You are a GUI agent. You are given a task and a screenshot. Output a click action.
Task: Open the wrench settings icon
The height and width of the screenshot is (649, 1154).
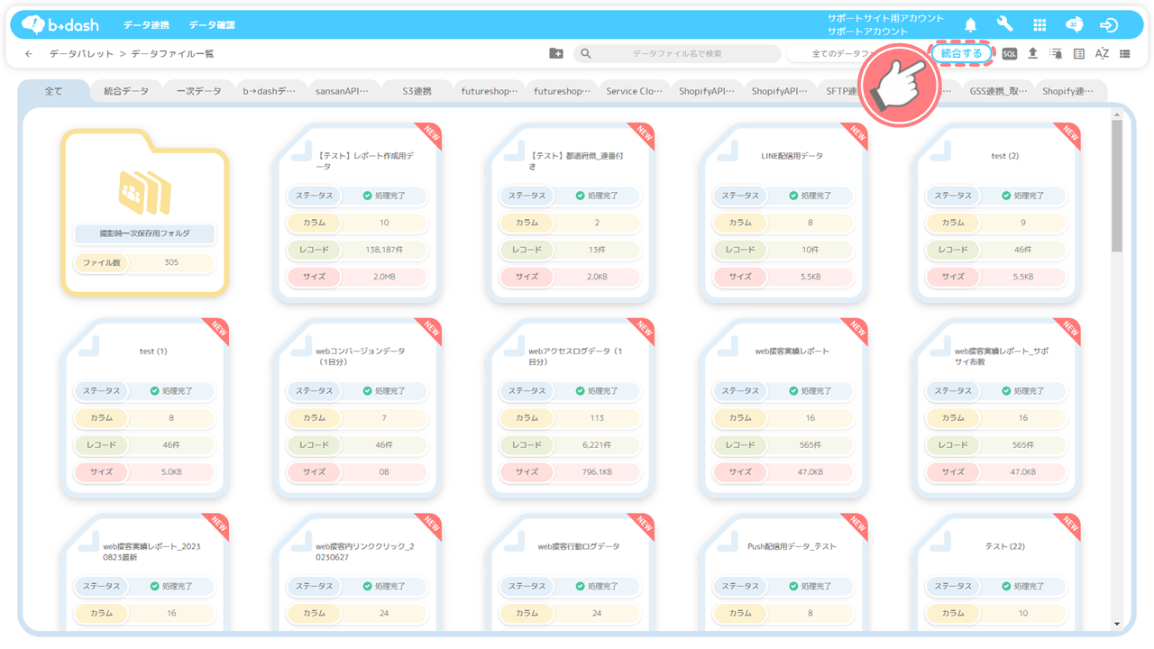pos(1005,25)
